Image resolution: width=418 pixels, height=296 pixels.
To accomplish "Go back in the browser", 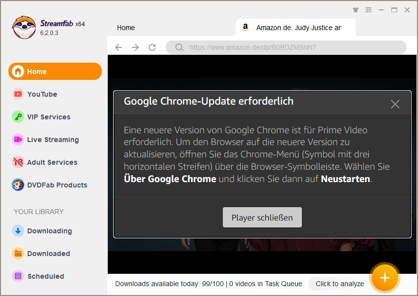I will tap(119, 47).
